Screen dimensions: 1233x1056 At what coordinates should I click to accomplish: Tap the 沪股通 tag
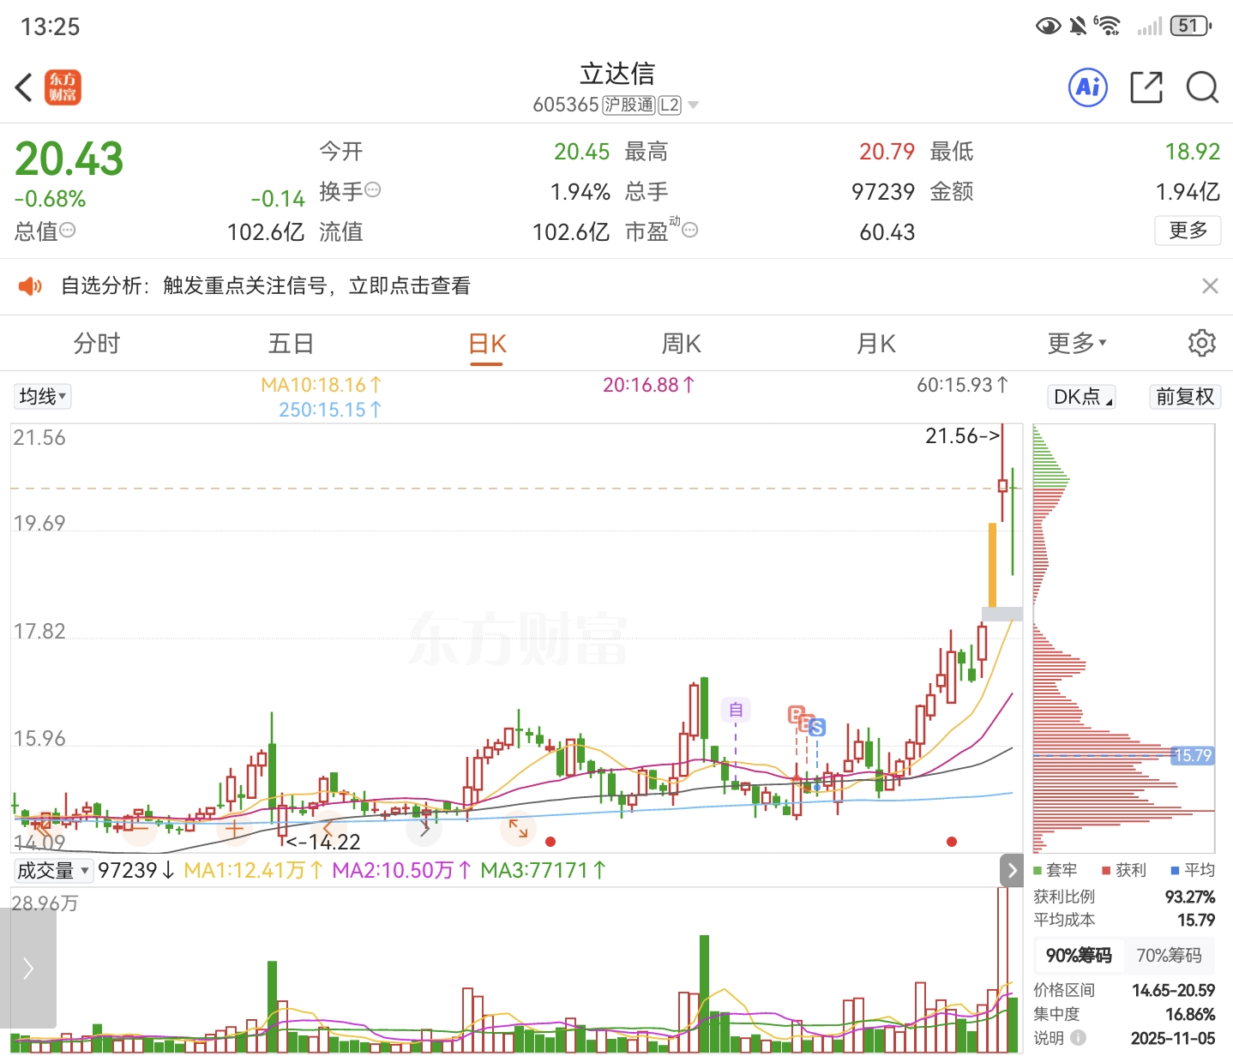pos(629,105)
